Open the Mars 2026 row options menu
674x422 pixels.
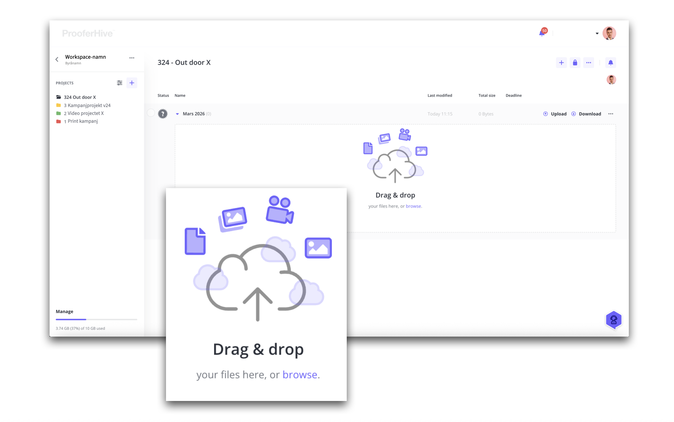point(611,114)
